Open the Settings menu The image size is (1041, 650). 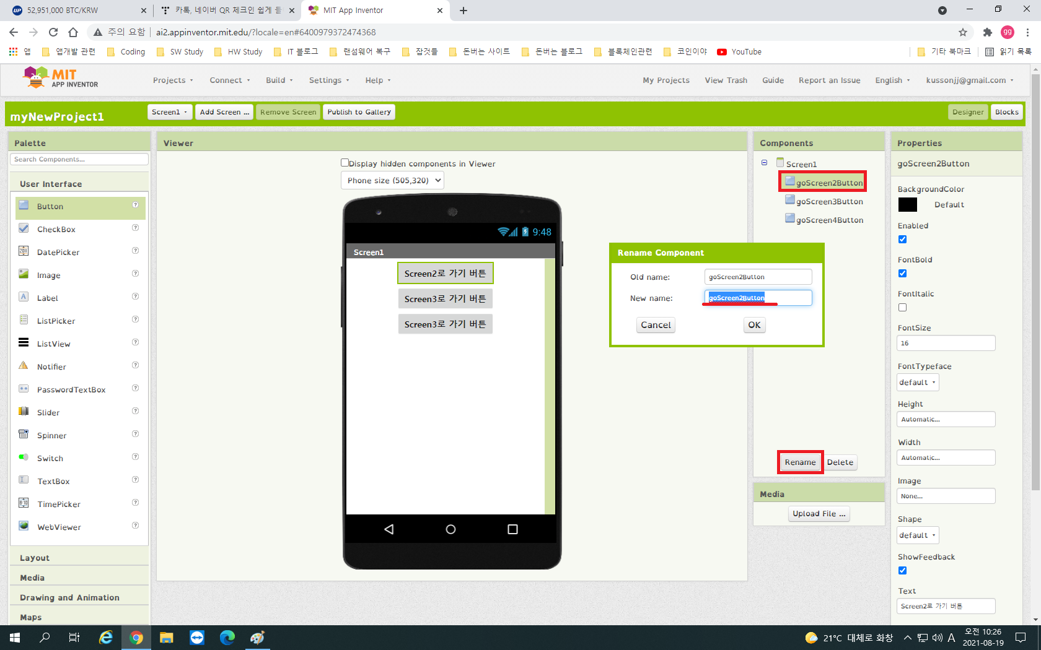[x=329, y=80]
